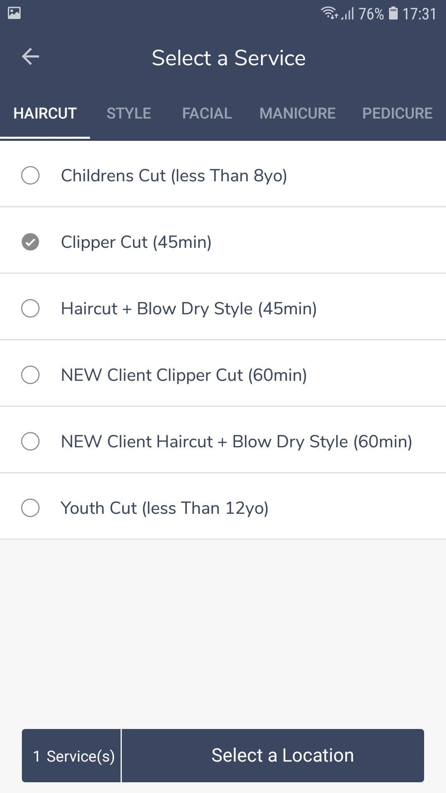Select Haircut + Blow Dry Style radio button

point(30,308)
